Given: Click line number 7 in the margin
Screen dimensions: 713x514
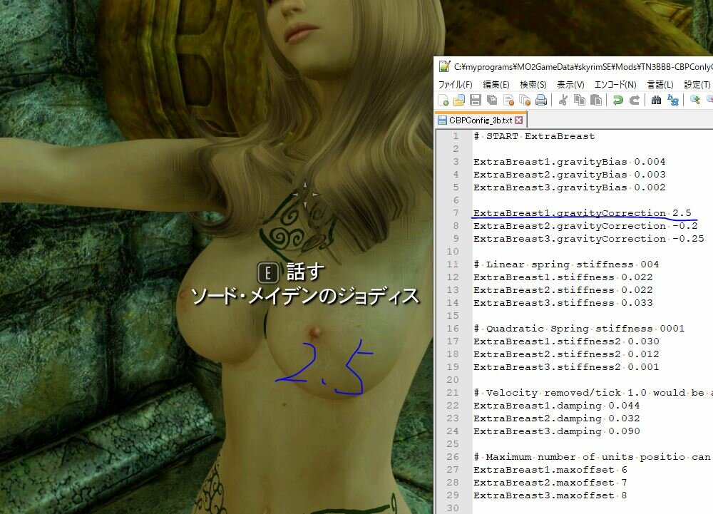Looking at the screenshot, I should point(456,213).
